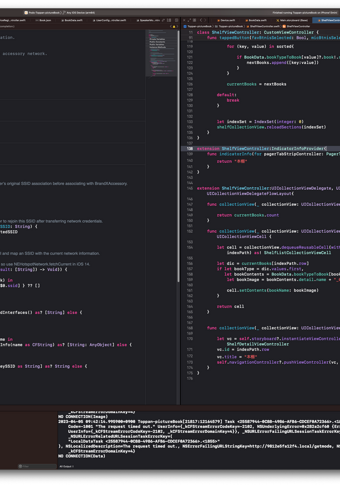Add a new editor with the split icon
340x486 pixels.
pos(176,20)
